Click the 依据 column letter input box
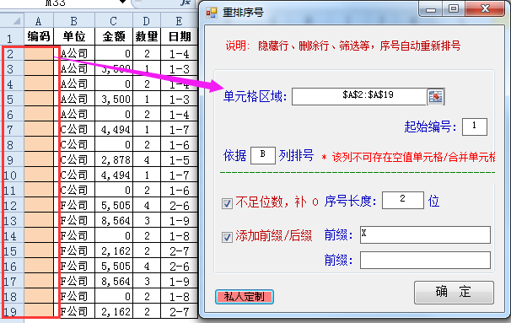The image size is (511, 323). click(263, 155)
